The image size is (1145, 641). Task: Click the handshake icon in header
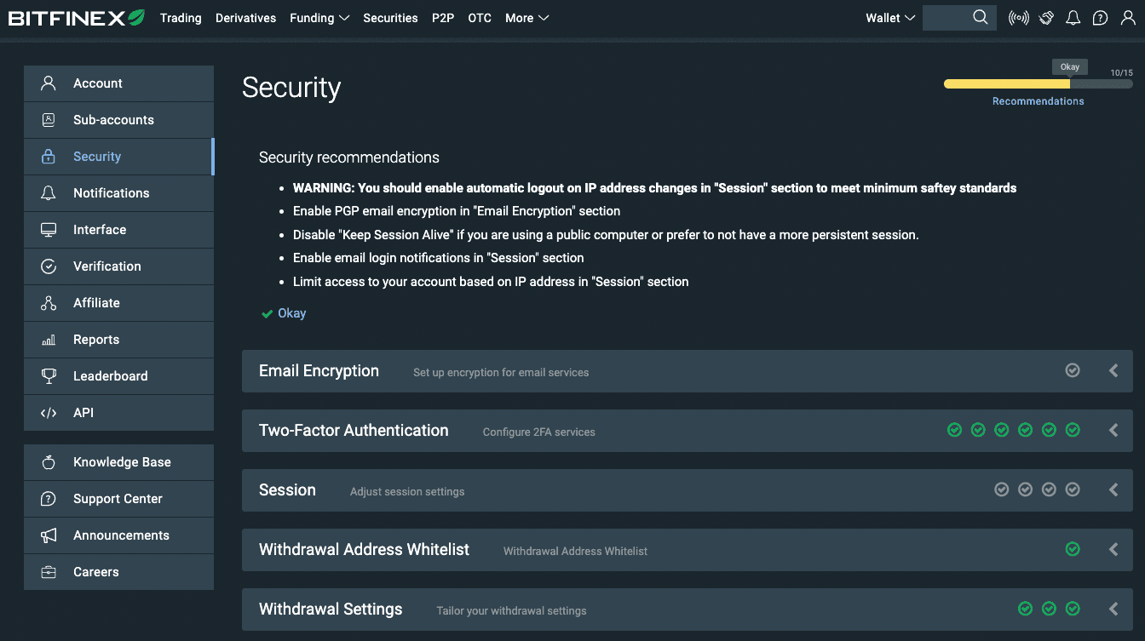[x=1047, y=18]
